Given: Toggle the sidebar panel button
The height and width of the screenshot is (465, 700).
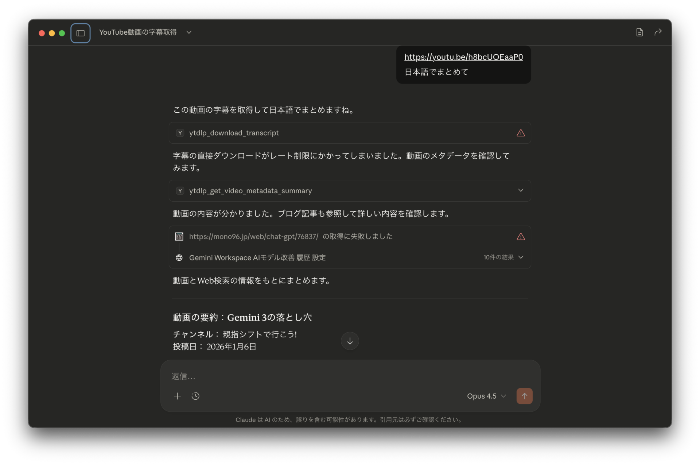Looking at the screenshot, I should point(80,33).
